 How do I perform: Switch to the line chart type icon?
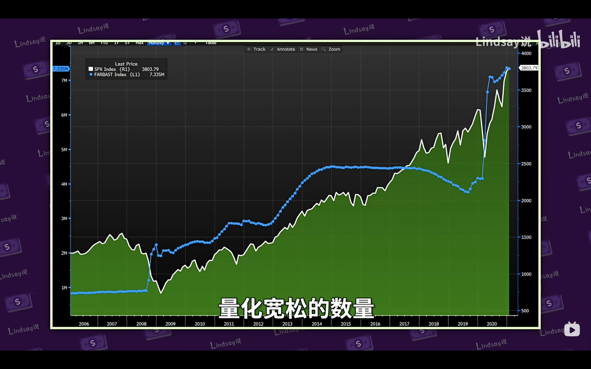coord(177,43)
